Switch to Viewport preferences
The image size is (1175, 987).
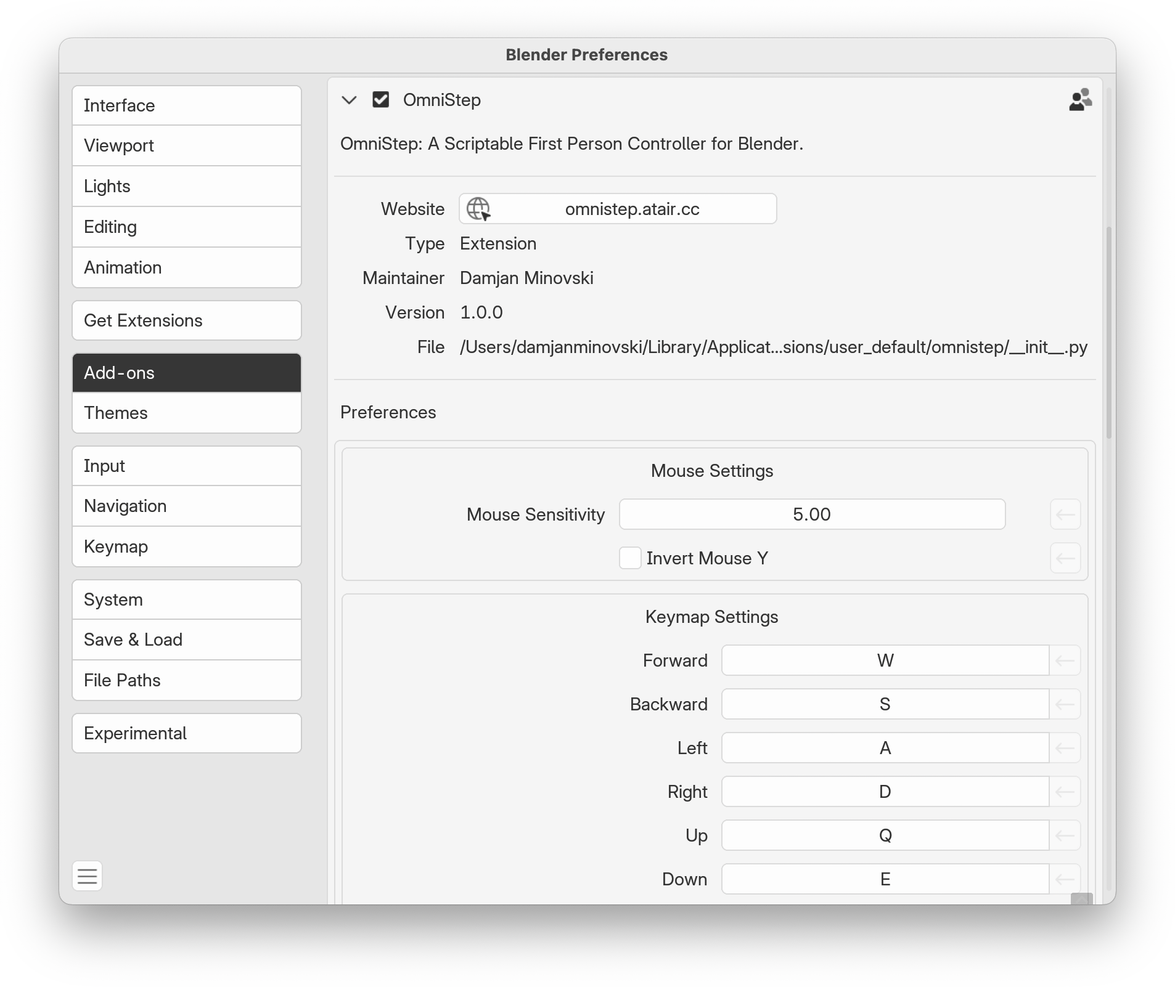[187, 145]
